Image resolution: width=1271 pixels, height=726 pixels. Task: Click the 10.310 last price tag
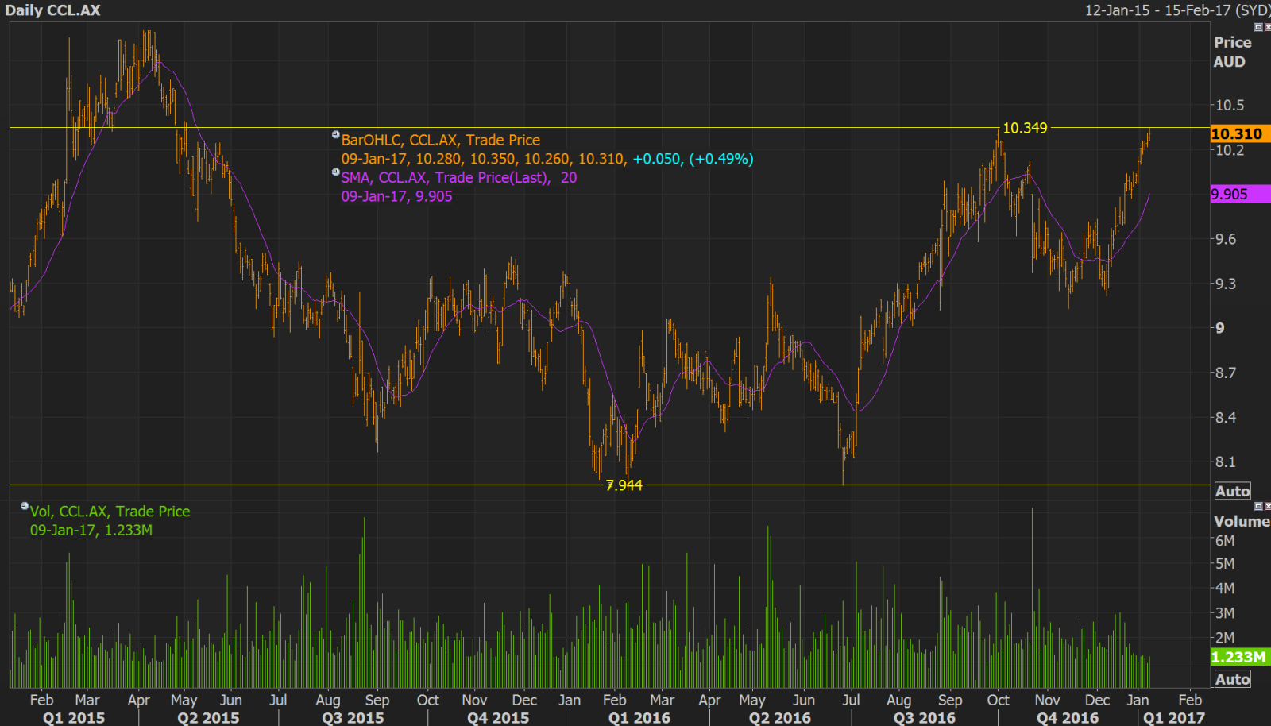tap(1240, 133)
